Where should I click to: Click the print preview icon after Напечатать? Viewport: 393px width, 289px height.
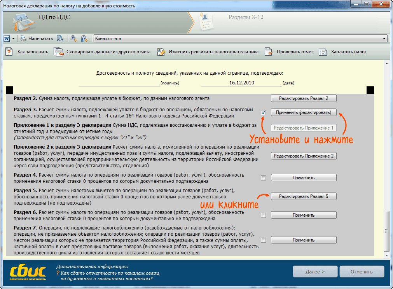[60, 39]
